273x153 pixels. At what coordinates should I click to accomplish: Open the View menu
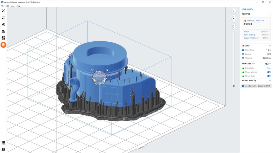click(13, 6)
